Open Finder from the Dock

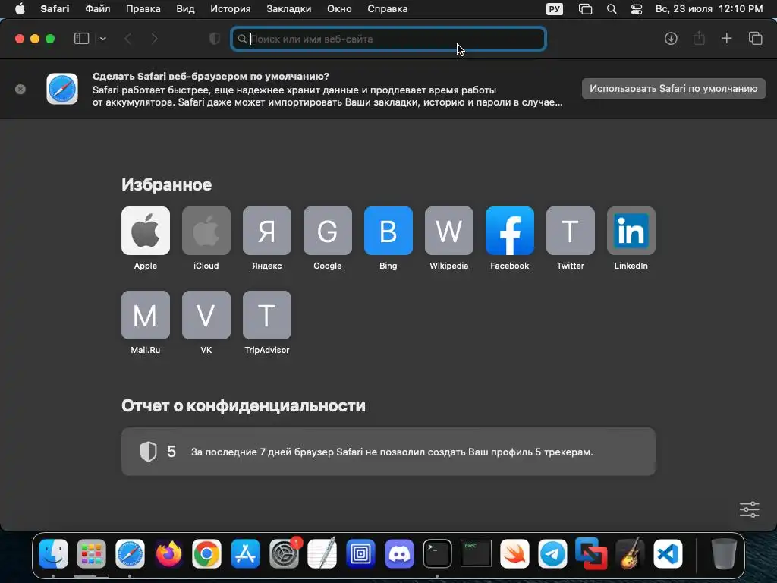pos(54,553)
